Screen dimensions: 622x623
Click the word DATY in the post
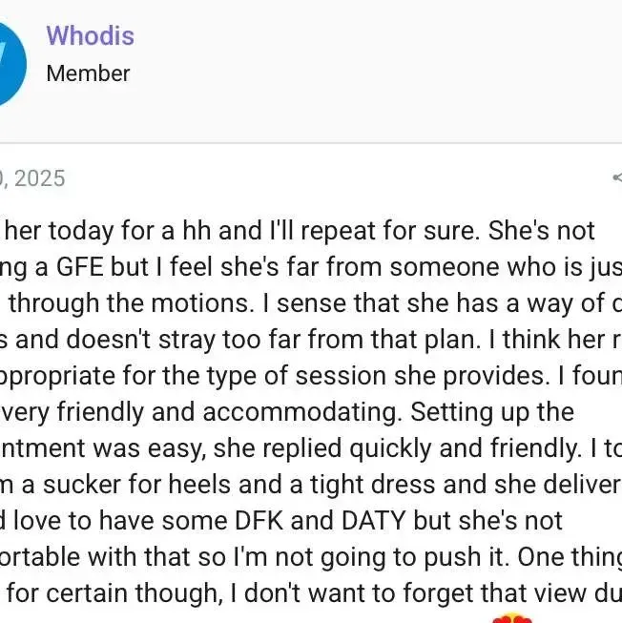tap(373, 521)
